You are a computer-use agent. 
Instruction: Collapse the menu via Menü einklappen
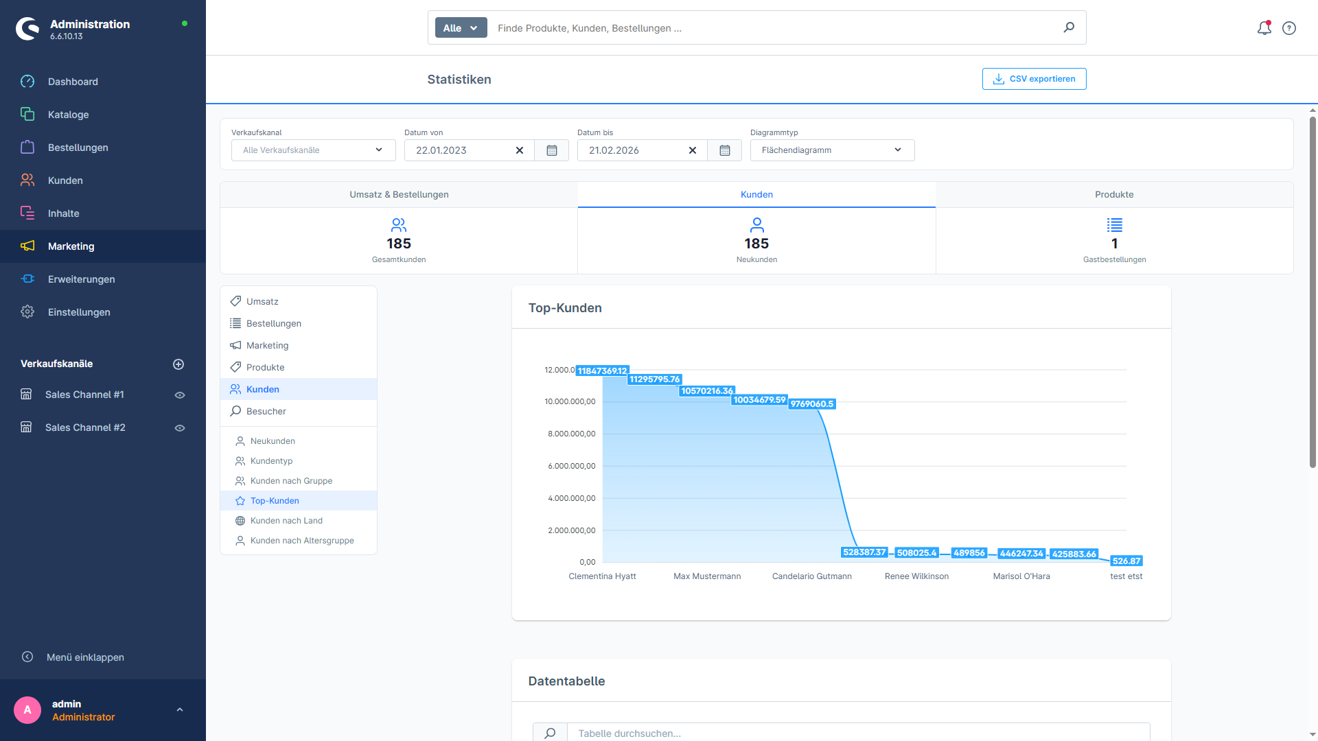coord(85,657)
